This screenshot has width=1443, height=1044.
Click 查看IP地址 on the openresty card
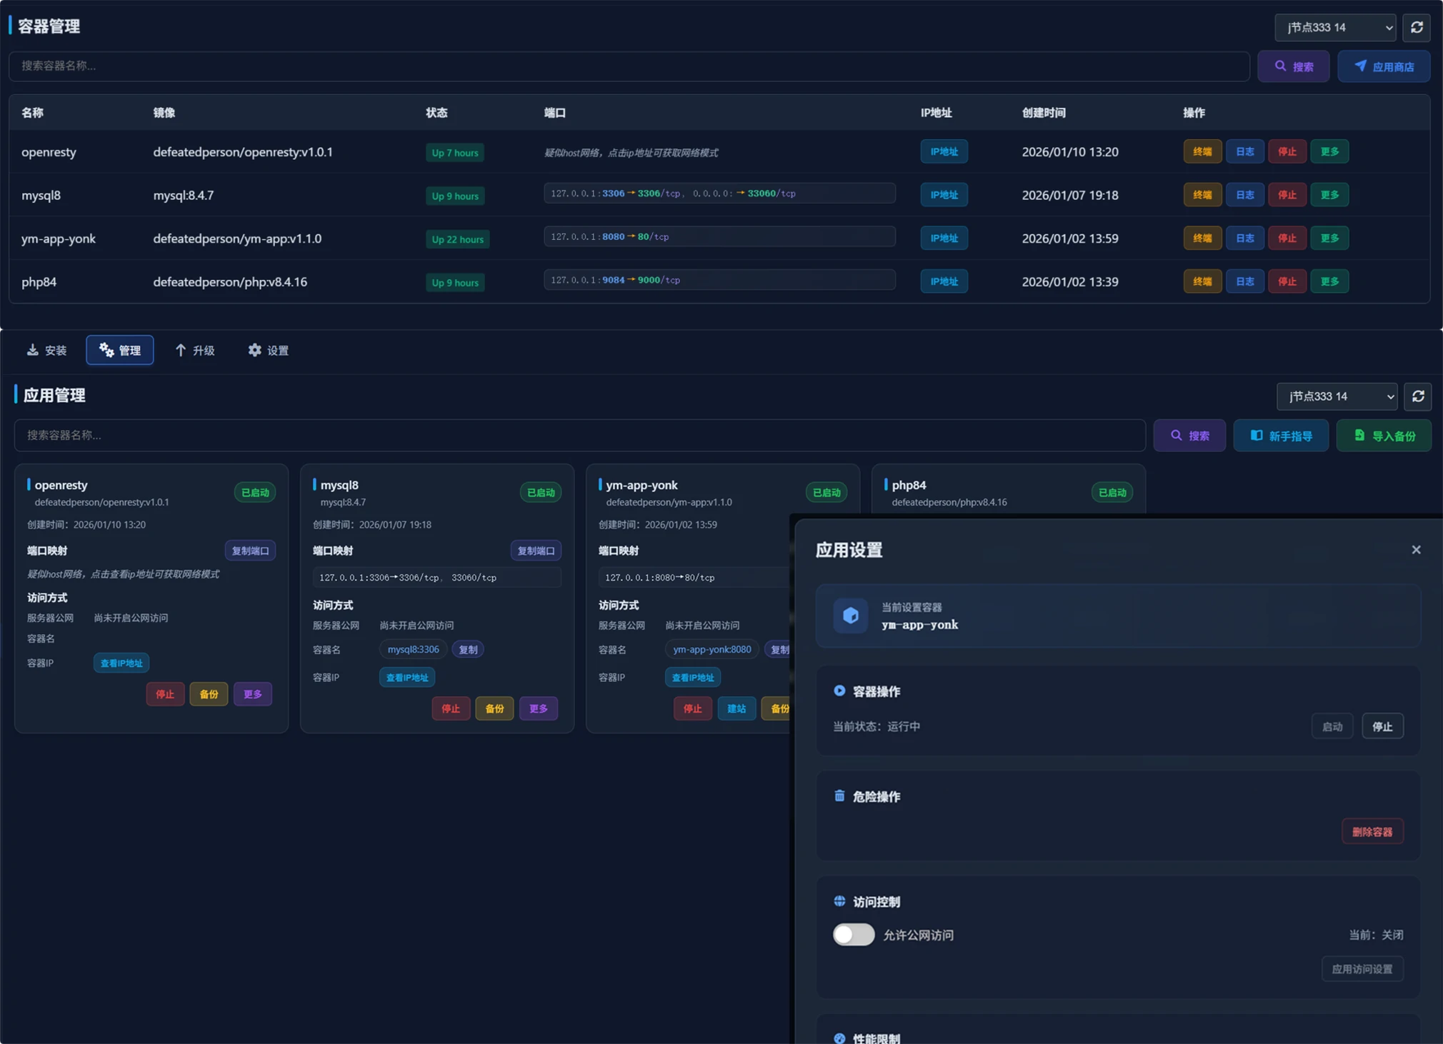pyautogui.click(x=121, y=663)
